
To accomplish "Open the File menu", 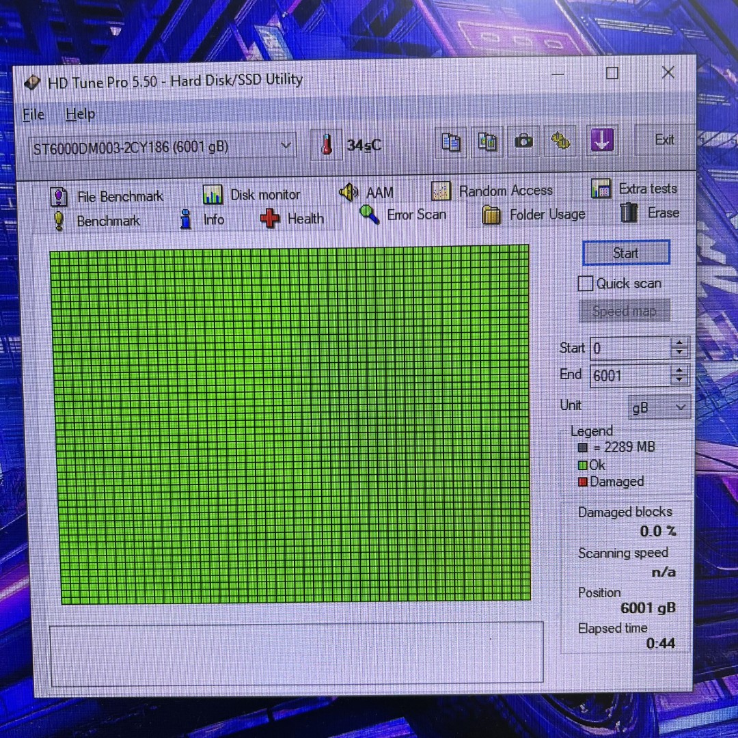I will [x=33, y=115].
